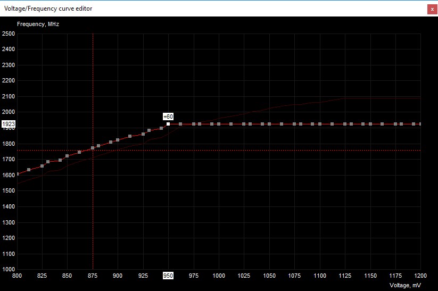Click the 'Voltage, mV' axis title
The height and width of the screenshot is (291, 438).
[405, 285]
